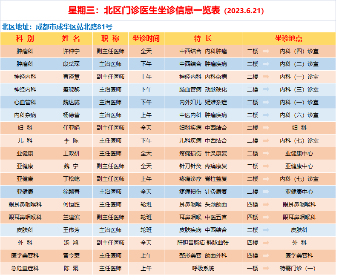Screen dimensions: 339x275
Task: Click the address line 成都市成华区站北路81号
Action: [x=74, y=27]
